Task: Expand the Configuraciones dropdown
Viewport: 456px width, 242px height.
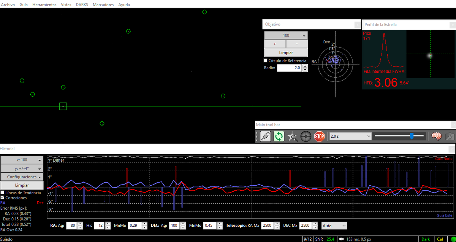Action: (x=22, y=177)
